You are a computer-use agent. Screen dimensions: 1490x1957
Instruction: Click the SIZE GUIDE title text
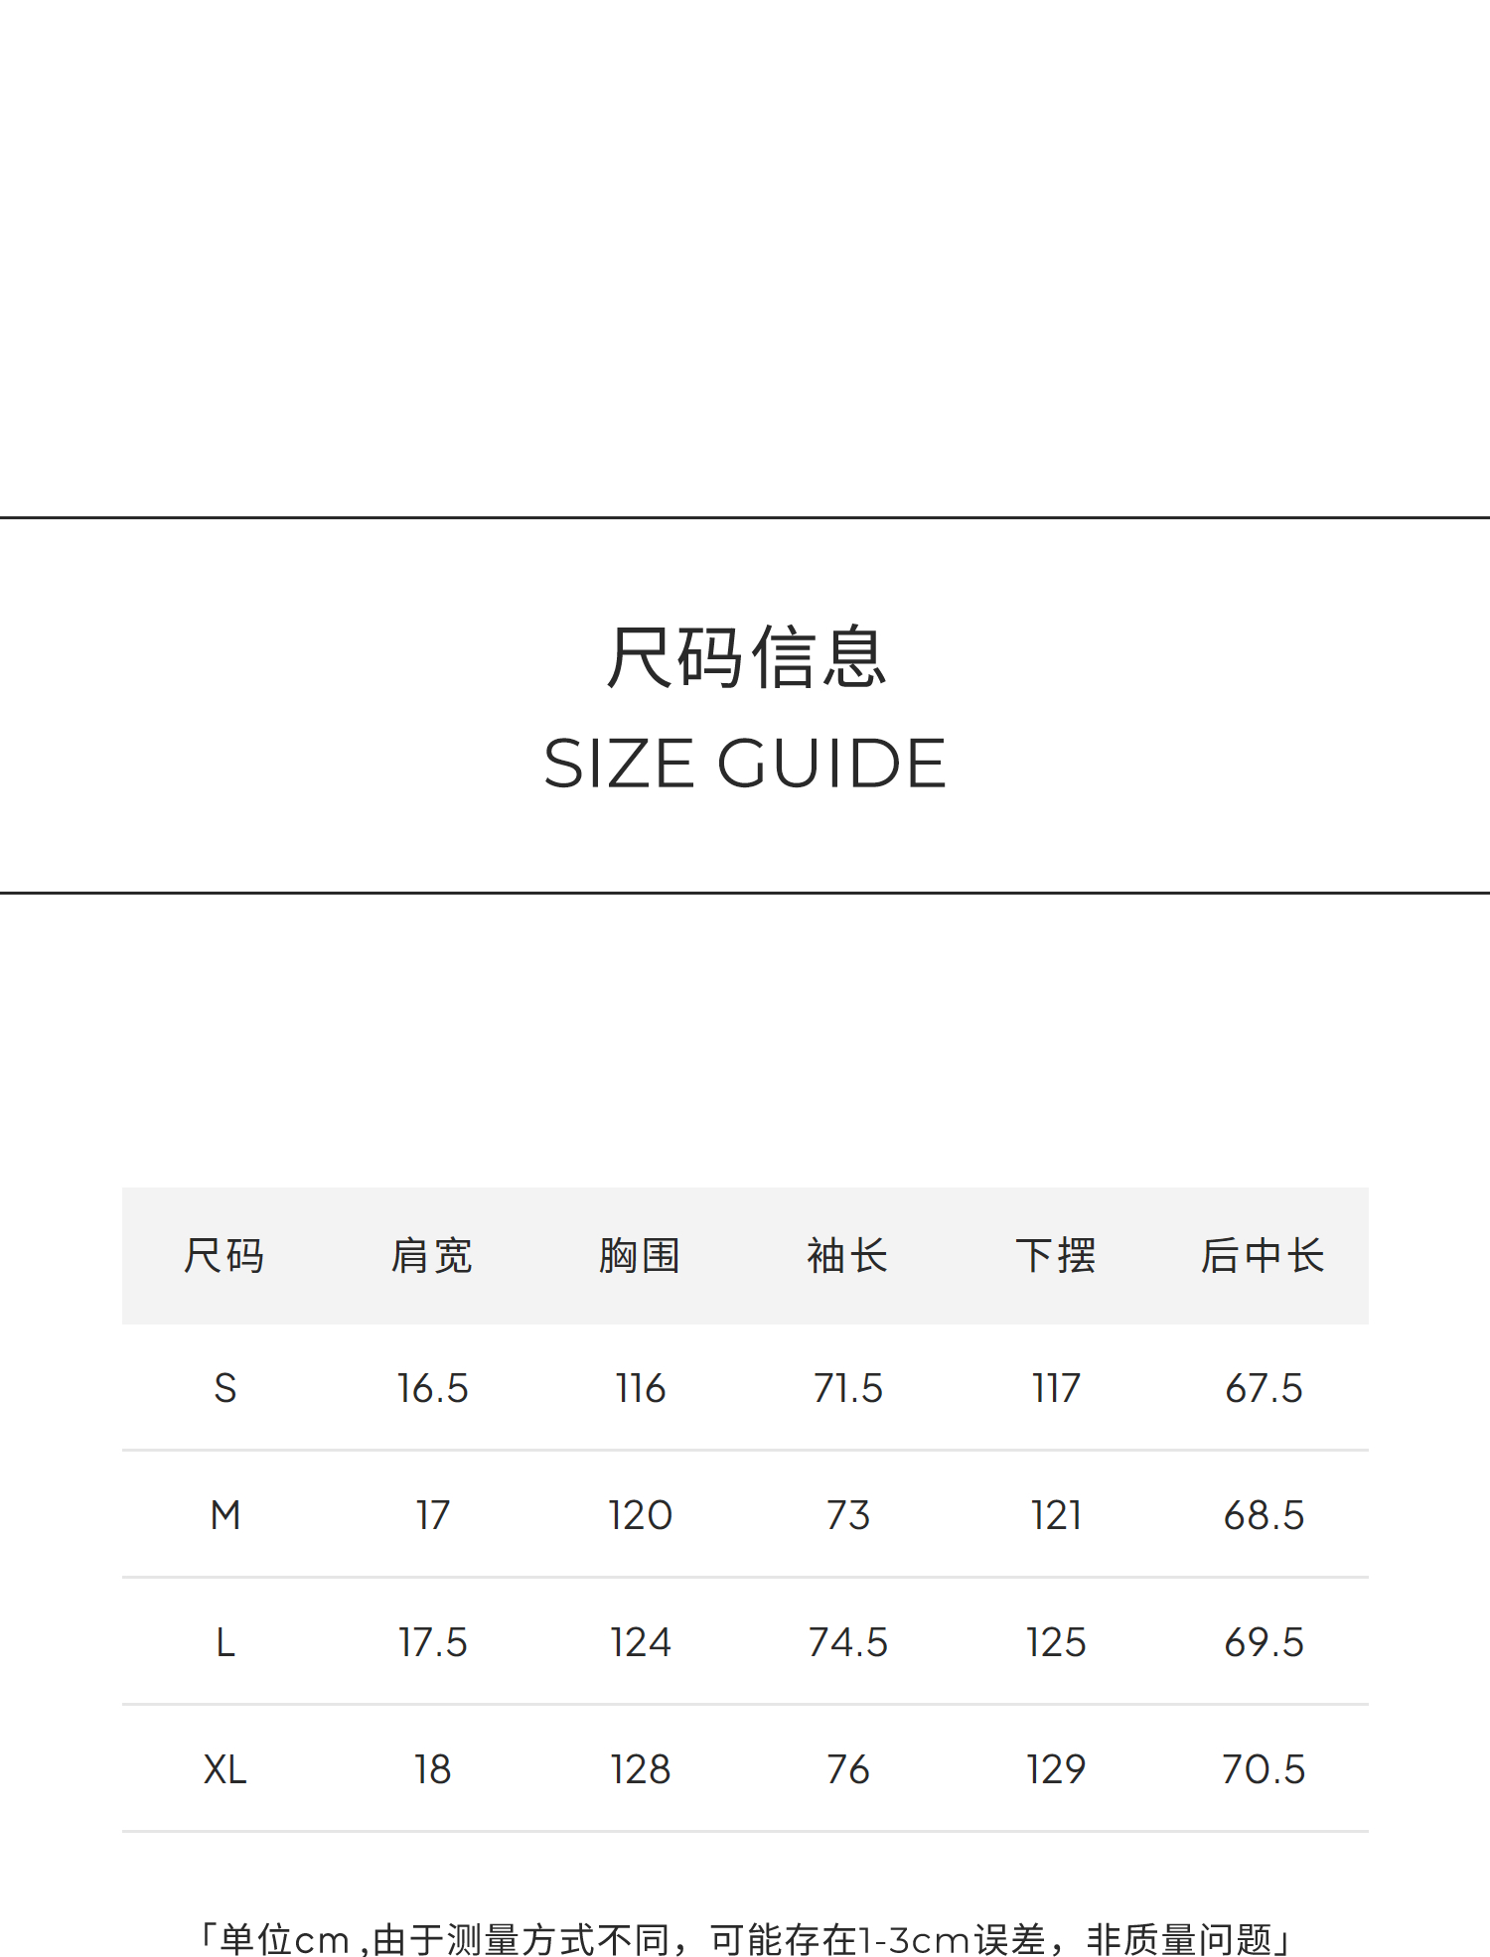[745, 764]
